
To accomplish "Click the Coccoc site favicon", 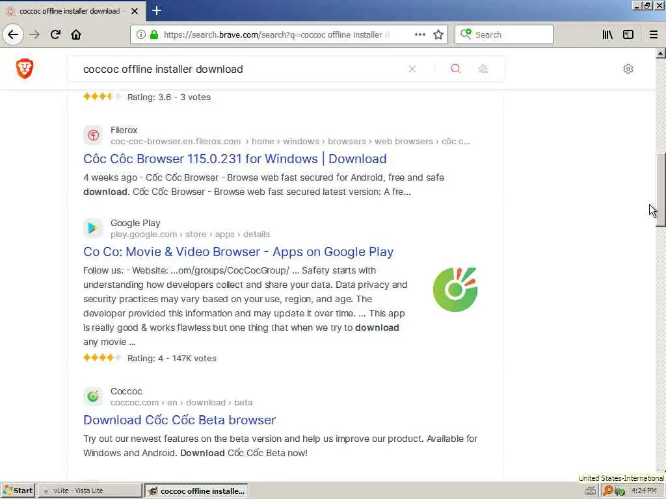I will 93,396.
